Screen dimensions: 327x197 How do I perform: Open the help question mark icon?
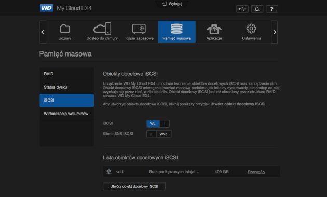tap(272, 9)
